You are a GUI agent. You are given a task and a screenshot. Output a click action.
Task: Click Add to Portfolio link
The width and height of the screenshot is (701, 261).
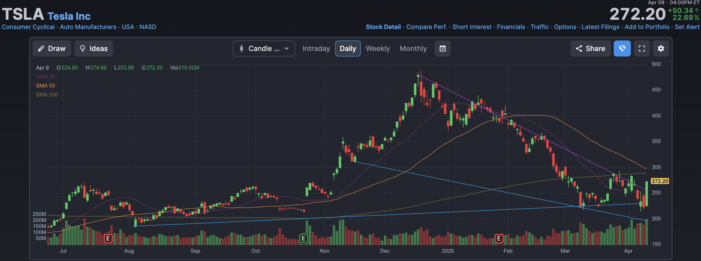tap(647, 27)
